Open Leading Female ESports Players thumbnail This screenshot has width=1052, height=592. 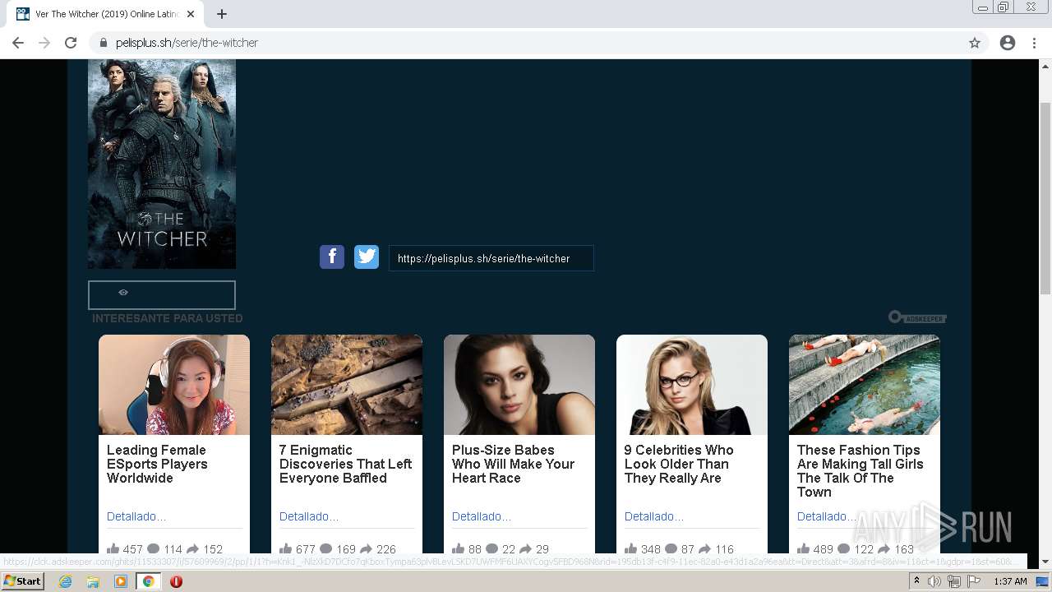(174, 384)
